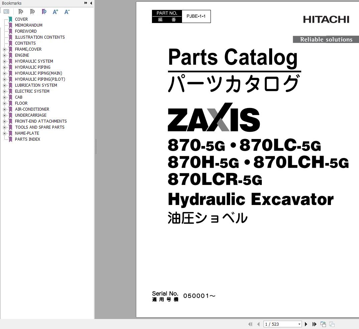Expand the HYDRAULIC SYSTEM bookmark
Viewport: 359px width, 329px height.
4,61
